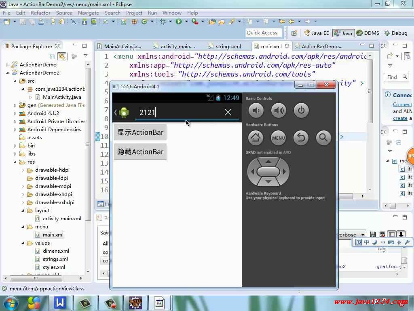Expand the bin folder
The height and width of the screenshot is (311, 414).
15,146
